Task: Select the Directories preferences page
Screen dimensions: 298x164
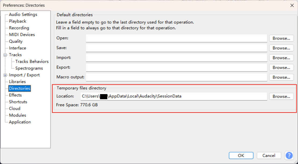Action: click(19, 88)
